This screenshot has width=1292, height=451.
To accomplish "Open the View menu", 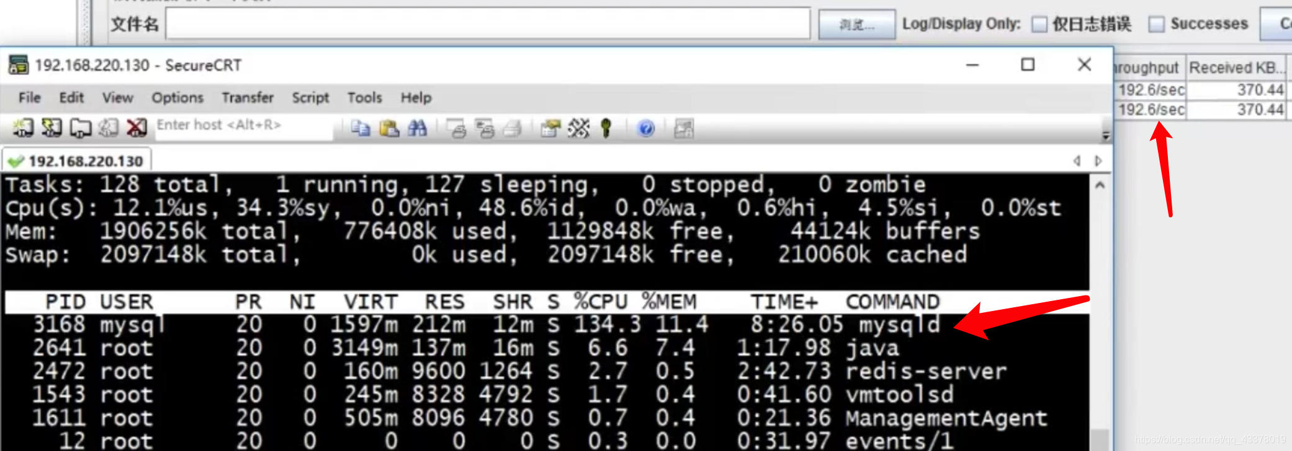I will pyautogui.click(x=117, y=97).
